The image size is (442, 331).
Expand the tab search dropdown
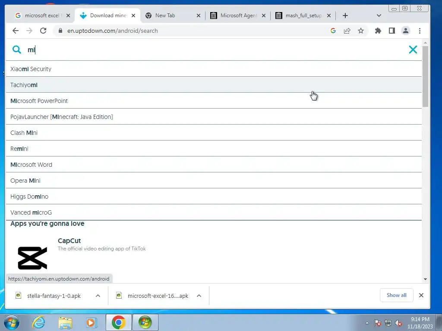379,16
